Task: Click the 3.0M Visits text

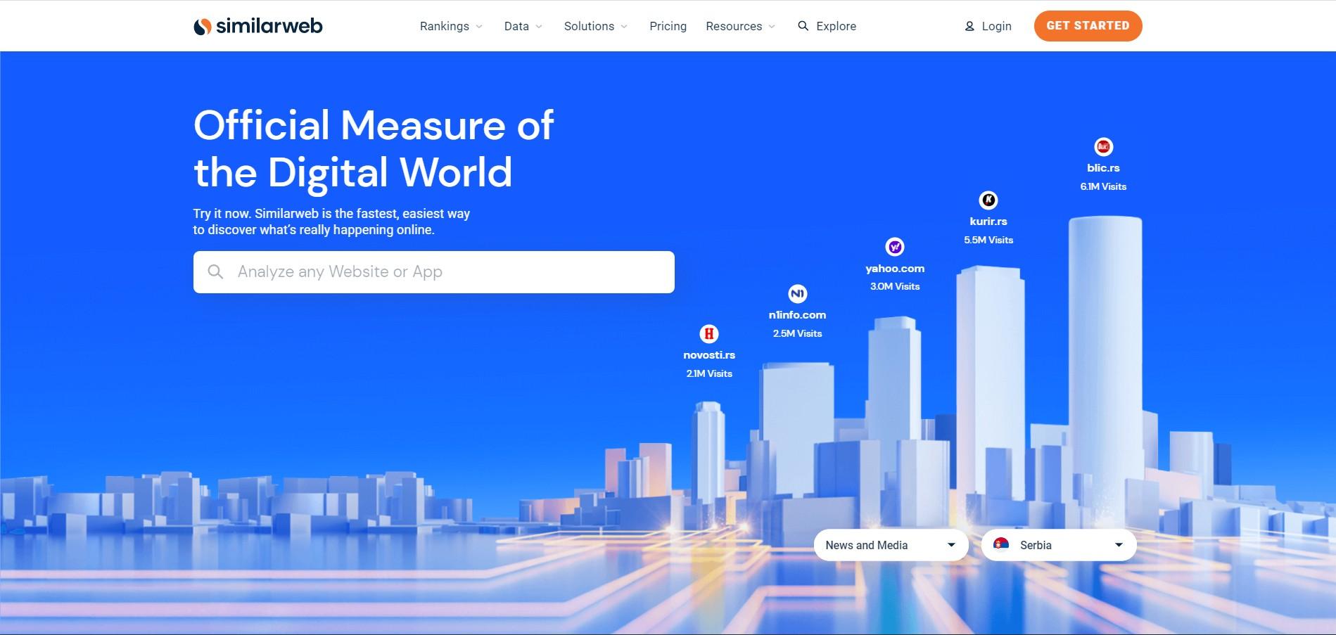Action: 894,286
